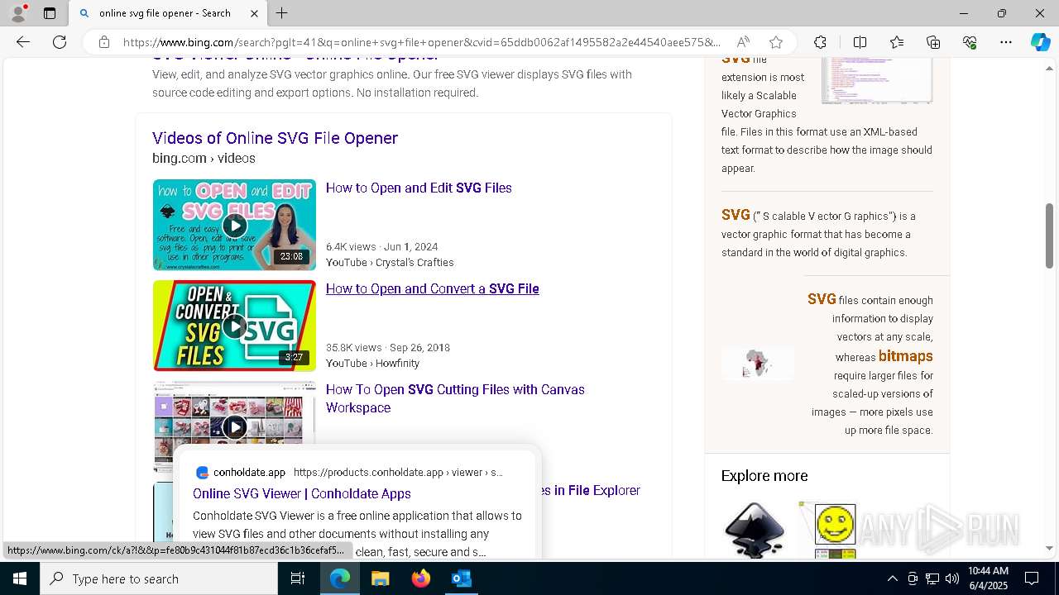
Task: Add page to favorites star icon
Action: [776, 42]
